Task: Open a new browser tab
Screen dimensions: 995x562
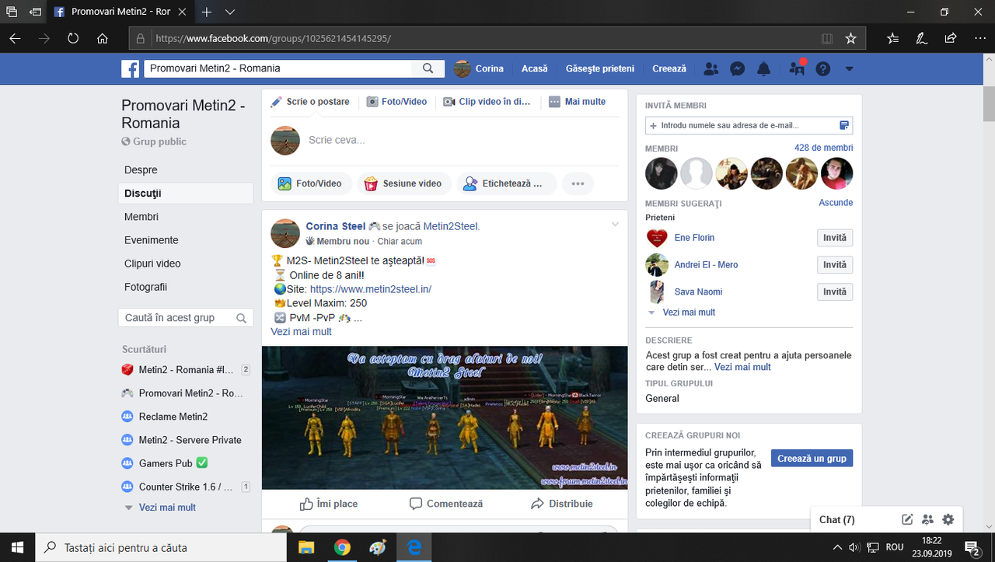Action: [x=207, y=12]
